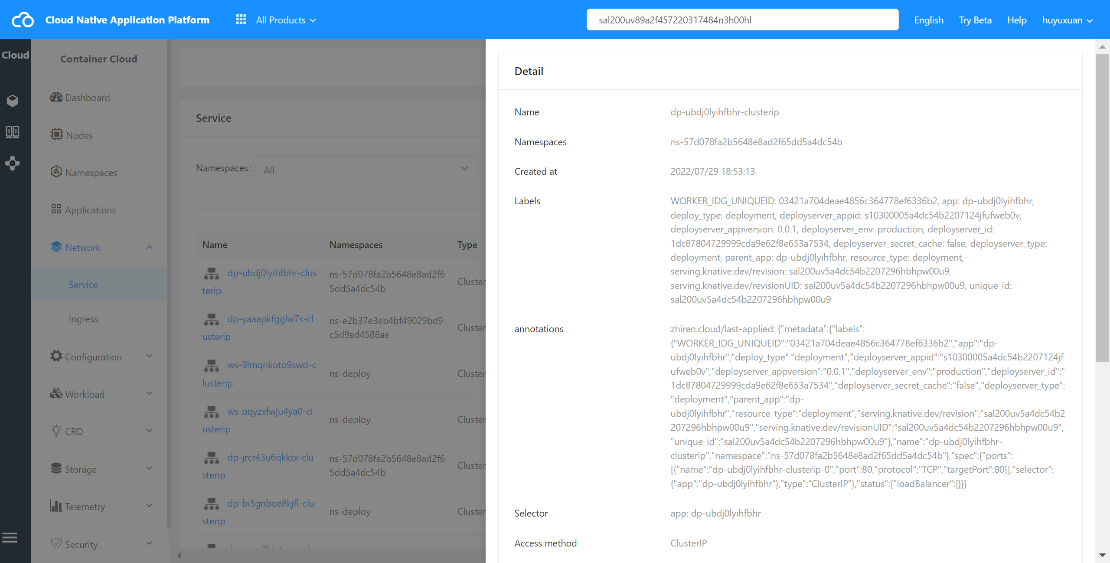This screenshot has width=1110, height=563.
Task: Open the All Products grid icon
Action: point(241,20)
